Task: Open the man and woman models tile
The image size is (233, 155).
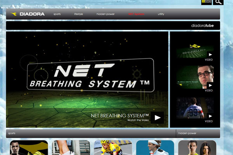Action: pos(197,148)
